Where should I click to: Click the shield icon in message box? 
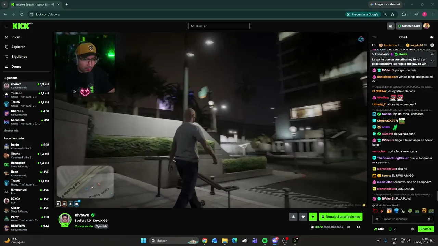377,219
